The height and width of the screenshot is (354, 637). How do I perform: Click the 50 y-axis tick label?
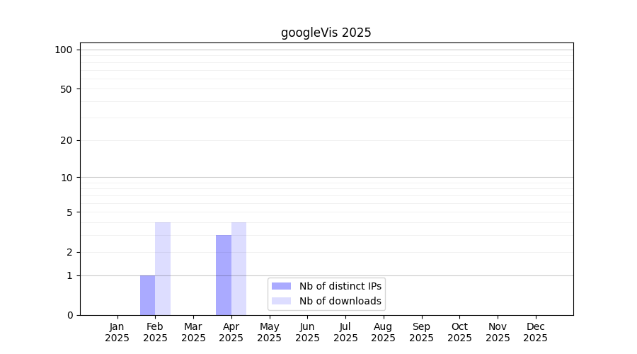click(x=66, y=89)
